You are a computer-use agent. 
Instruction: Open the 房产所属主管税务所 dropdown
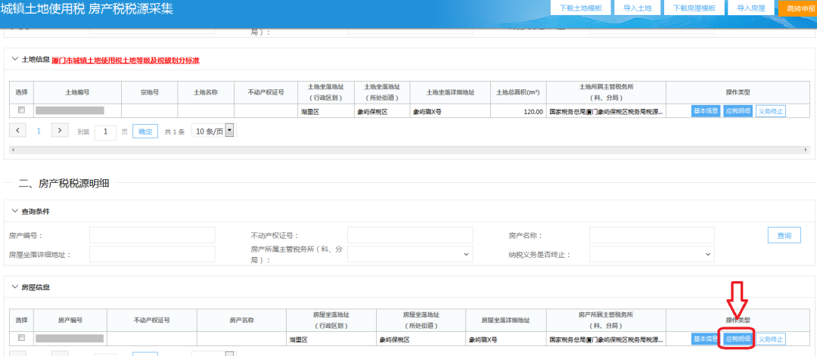(410, 254)
